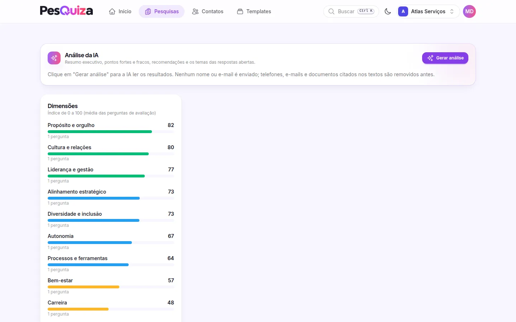The width and height of the screenshot is (516, 322).
Task: Open the Contatos tab
Action: point(207,11)
